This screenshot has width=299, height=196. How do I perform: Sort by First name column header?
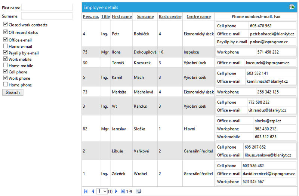pyautogui.click(x=122, y=16)
